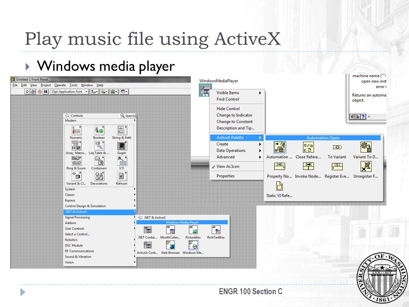The height and width of the screenshot is (307, 409).
Task: Place the ActiveX Container control
Action: click(x=147, y=246)
